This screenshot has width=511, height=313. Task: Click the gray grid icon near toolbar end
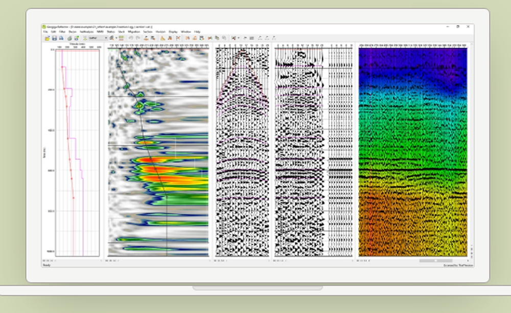251,38
